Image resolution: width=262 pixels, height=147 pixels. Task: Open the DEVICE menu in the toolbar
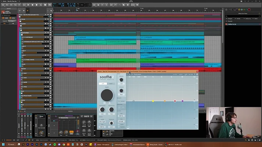(x=133, y=5)
